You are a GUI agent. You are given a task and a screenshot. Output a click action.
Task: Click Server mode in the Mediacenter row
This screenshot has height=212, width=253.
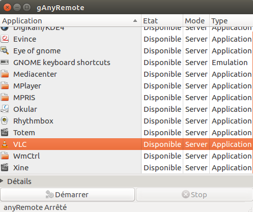196,74
